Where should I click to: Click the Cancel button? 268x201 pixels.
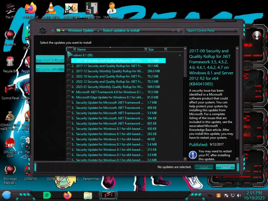(225, 167)
